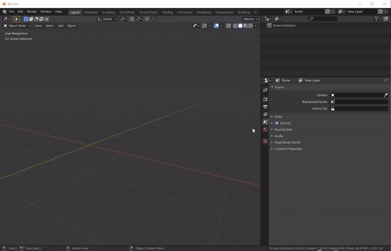Expand the Audio panel

tap(279, 136)
